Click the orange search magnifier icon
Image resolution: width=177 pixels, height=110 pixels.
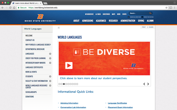[x=150, y=13]
